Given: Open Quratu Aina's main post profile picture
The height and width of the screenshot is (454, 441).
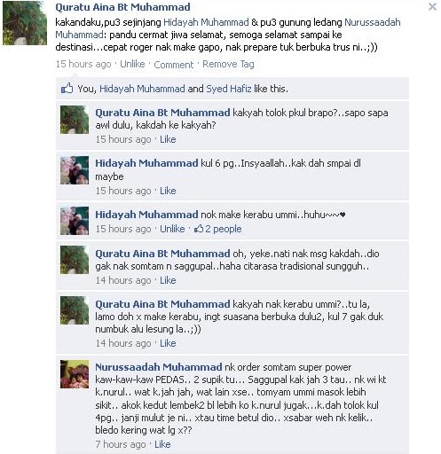Looking at the screenshot, I should pyautogui.click(x=25, y=23).
